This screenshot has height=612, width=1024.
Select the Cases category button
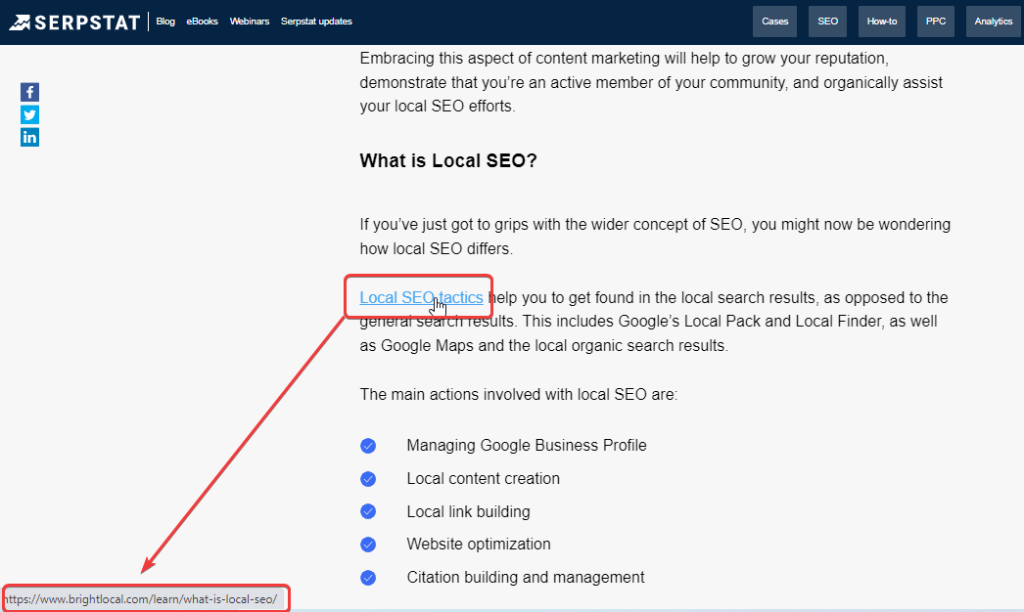click(774, 22)
